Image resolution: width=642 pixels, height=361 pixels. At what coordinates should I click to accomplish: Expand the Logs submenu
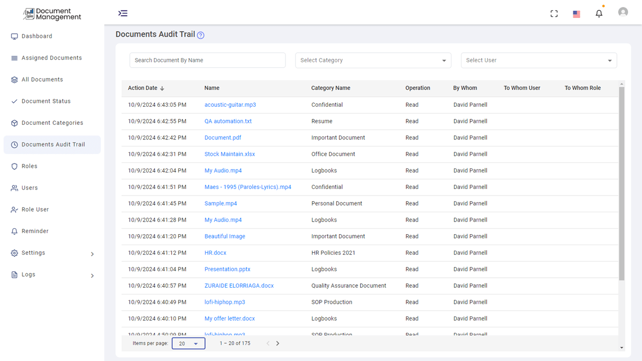click(x=92, y=275)
